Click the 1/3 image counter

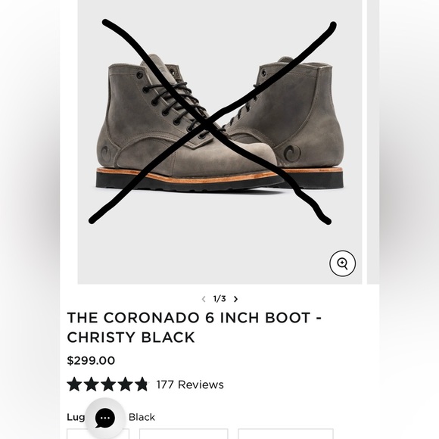point(219,299)
